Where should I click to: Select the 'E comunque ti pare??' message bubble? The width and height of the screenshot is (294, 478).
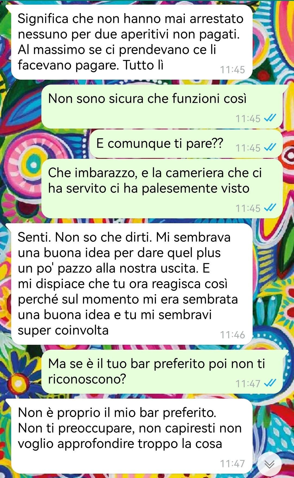click(x=186, y=144)
